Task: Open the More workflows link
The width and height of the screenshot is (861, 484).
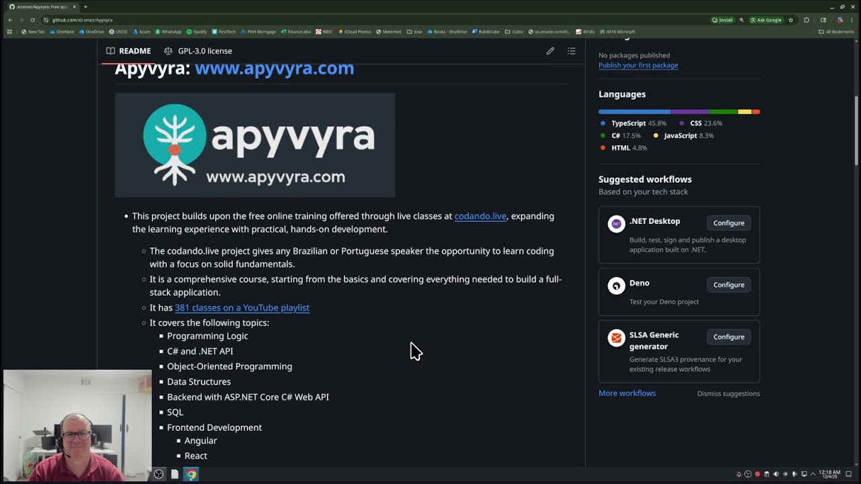Action: click(x=627, y=393)
